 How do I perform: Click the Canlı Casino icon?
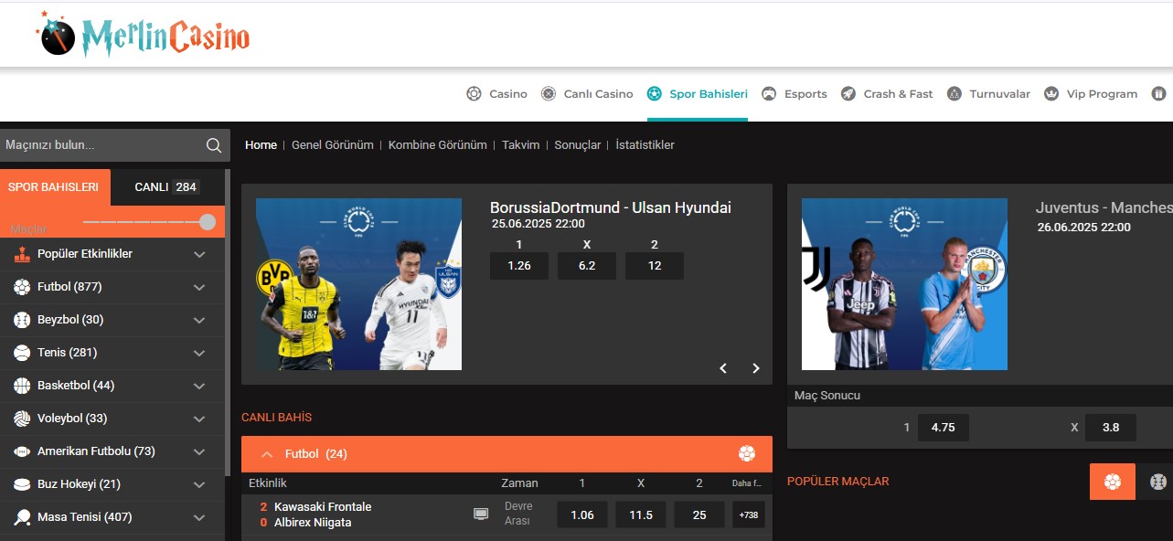[x=549, y=93]
